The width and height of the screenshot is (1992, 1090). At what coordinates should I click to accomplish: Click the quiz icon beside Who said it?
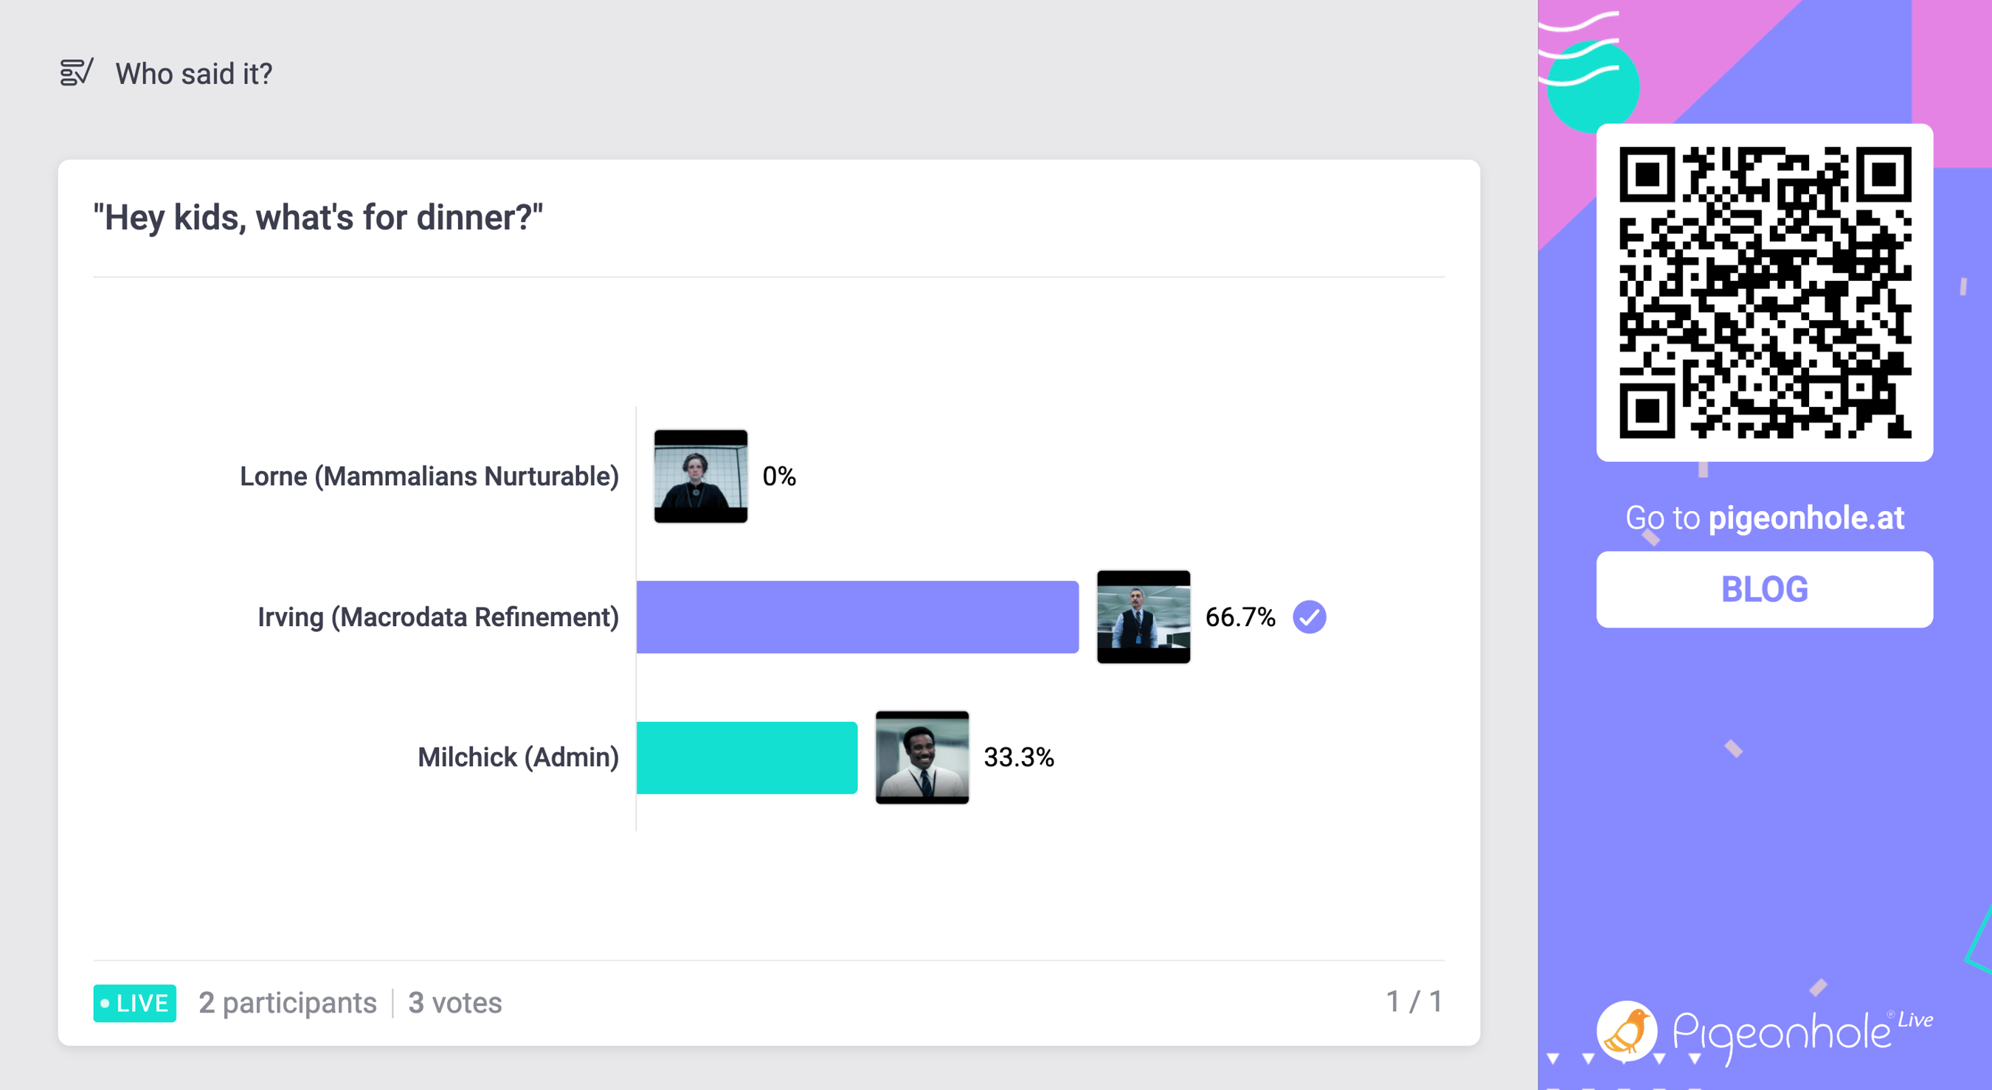tap(77, 73)
